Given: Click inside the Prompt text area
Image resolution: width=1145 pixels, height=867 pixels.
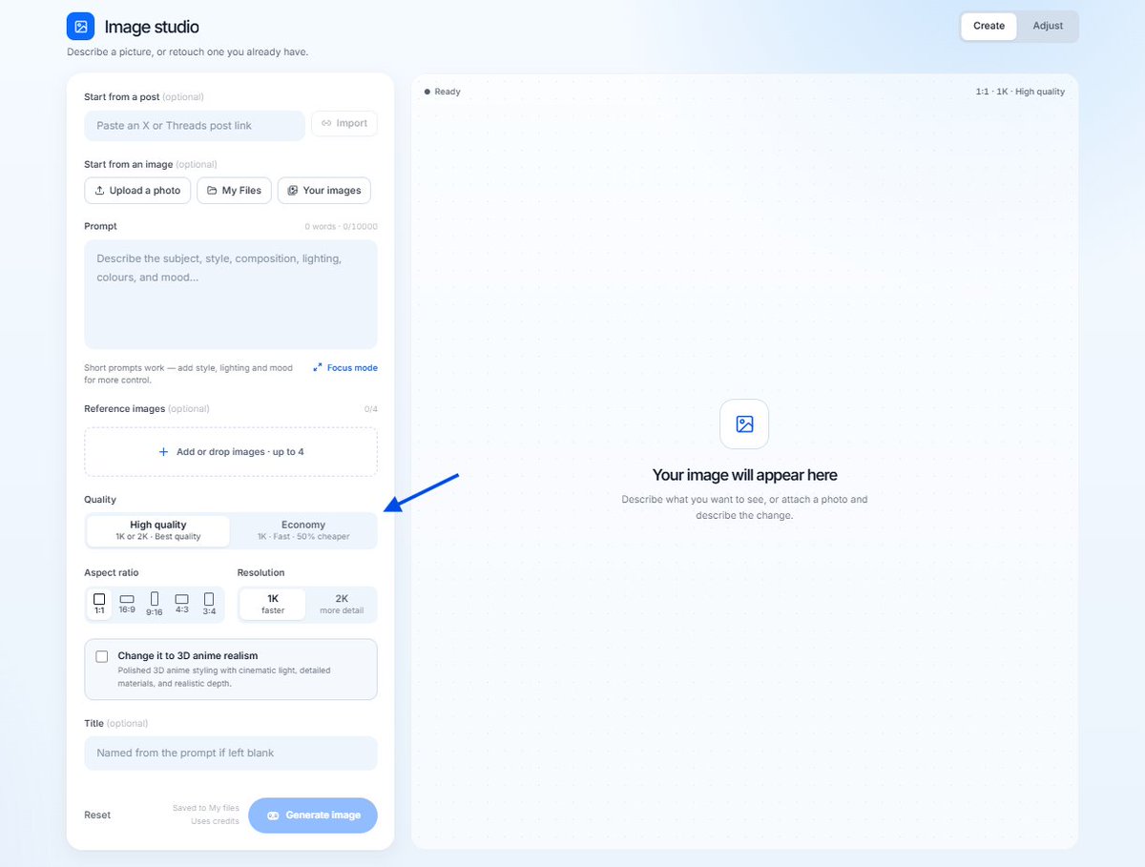Looking at the screenshot, I should tap(231, 294).
